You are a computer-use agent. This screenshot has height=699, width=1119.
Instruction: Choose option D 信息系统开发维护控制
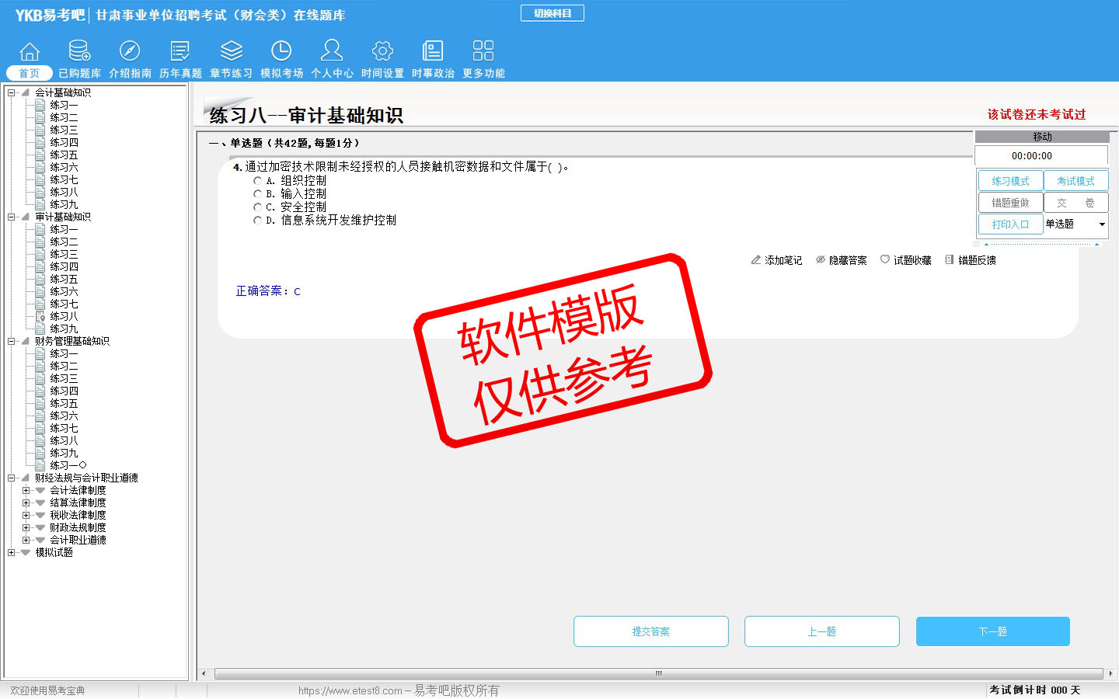[258, 221]
